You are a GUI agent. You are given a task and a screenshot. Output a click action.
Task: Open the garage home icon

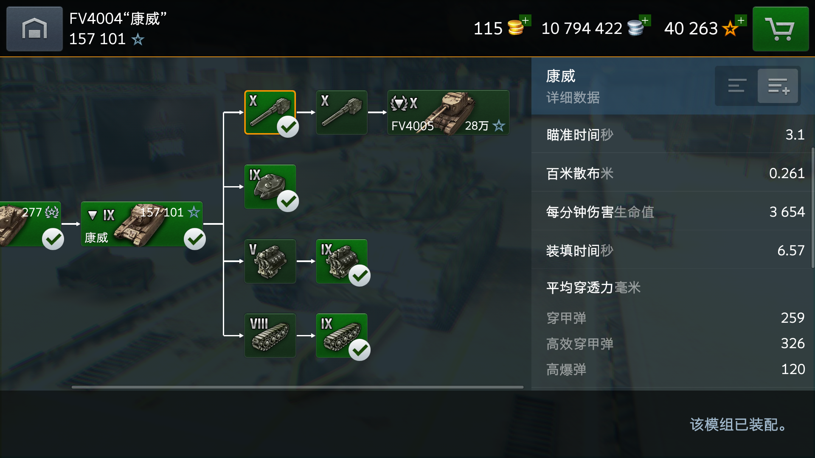34,29
